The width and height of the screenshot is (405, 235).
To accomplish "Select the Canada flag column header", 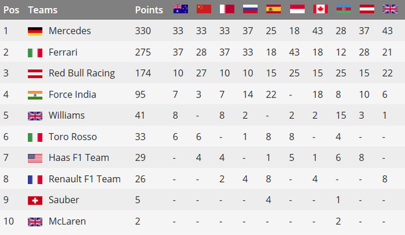I will coord(320,9).
